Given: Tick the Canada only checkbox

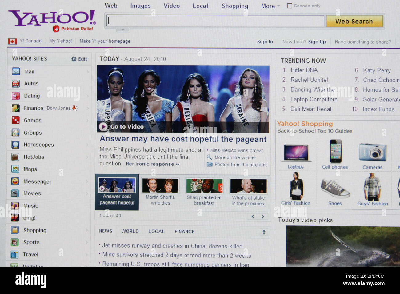Looking at the screenshot, I should click(289, 6).
